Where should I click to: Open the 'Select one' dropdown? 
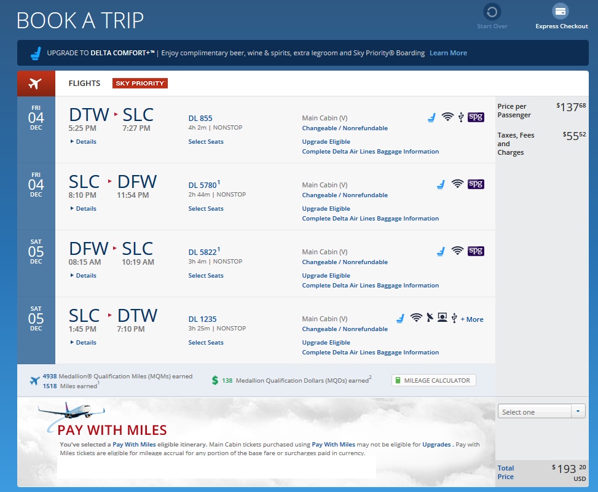pos(541,412)
